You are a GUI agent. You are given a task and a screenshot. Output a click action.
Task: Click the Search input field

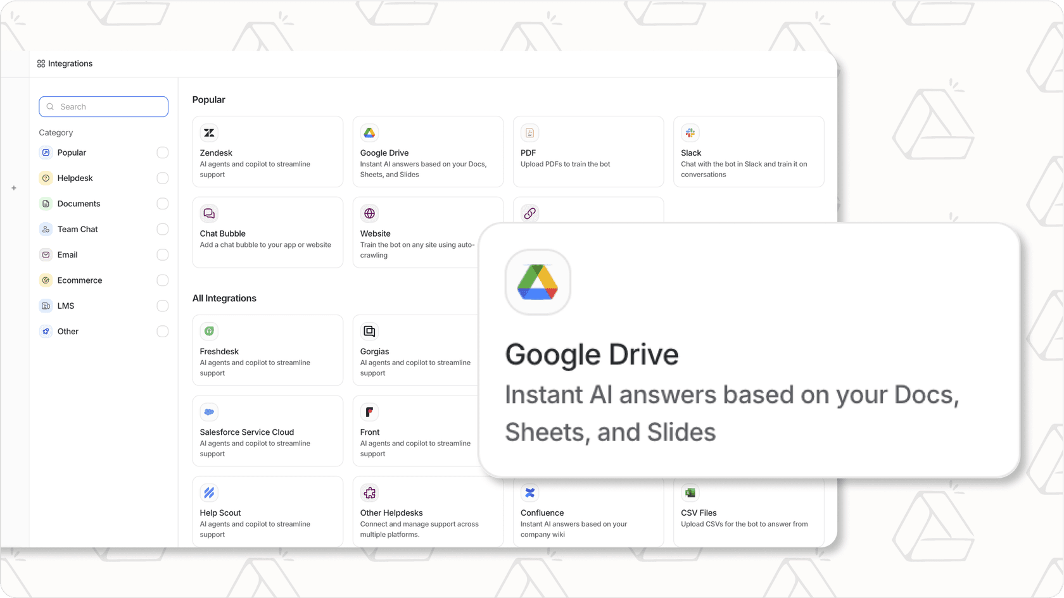coord(103,106)
